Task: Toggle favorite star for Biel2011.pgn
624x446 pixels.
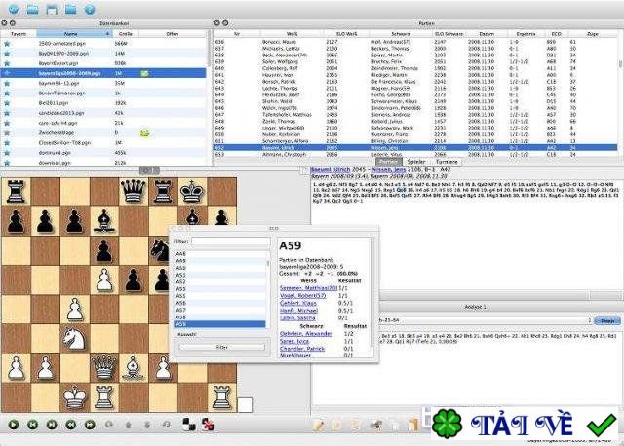Action: [7, 103]
